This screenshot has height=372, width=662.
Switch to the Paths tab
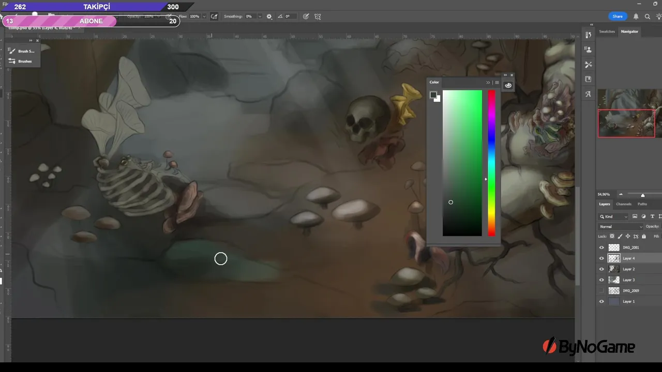[x=642, y=204]
